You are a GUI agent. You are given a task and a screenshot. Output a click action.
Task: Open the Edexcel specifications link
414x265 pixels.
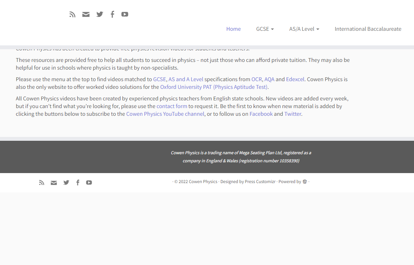click(x=295, y=80)
